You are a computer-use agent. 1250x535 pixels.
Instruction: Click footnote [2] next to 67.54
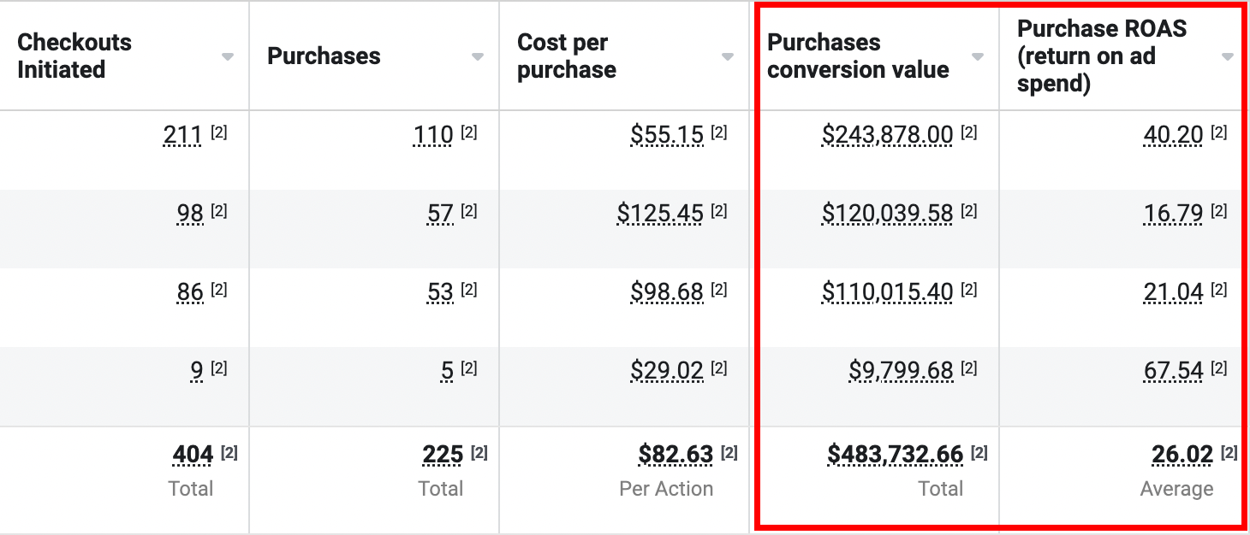1219,368
